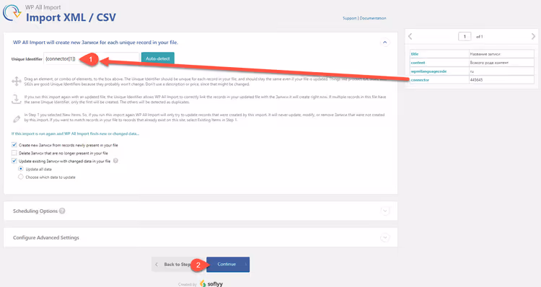Go to next record with right arrow

(533, 36)
